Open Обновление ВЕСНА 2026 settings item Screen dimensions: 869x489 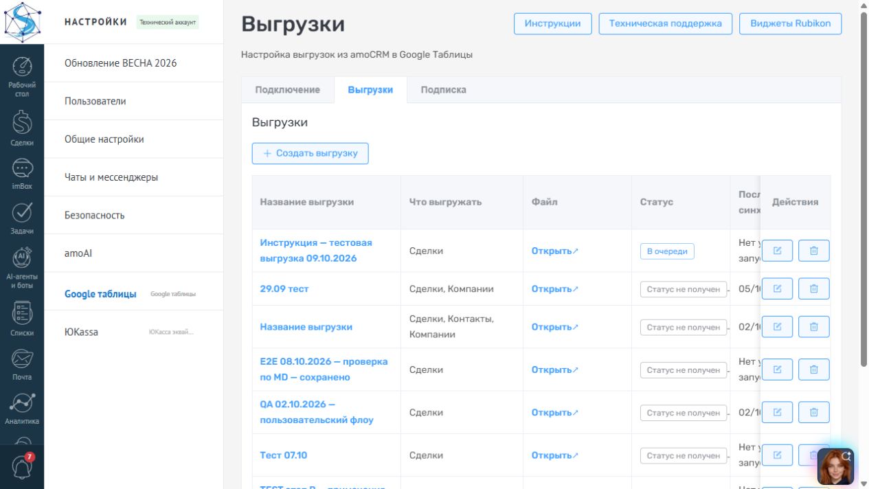click(134, 63)
